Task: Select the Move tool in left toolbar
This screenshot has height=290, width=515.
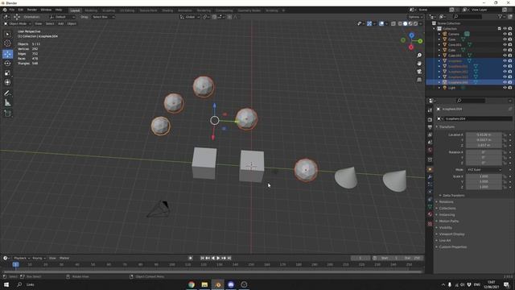Action: click(x=7, y=54)
